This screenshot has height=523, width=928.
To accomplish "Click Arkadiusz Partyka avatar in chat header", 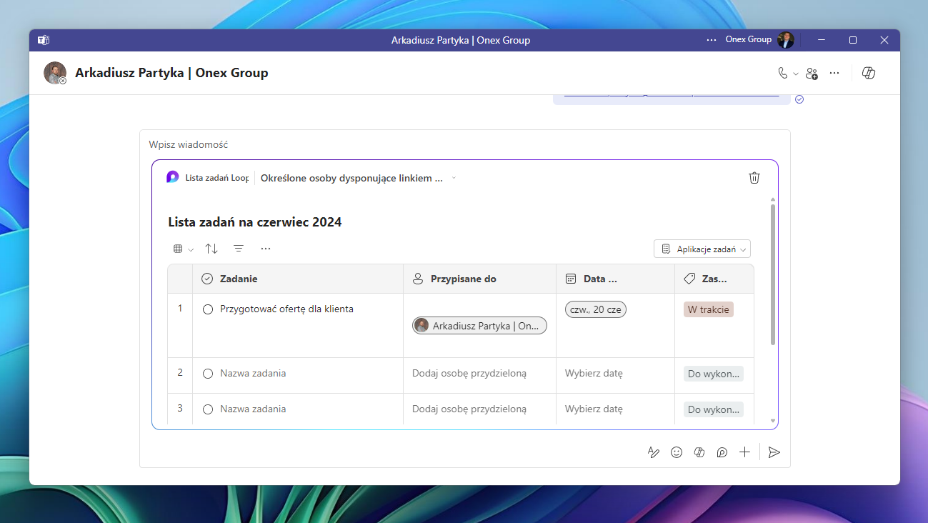I will click(55, 73).
